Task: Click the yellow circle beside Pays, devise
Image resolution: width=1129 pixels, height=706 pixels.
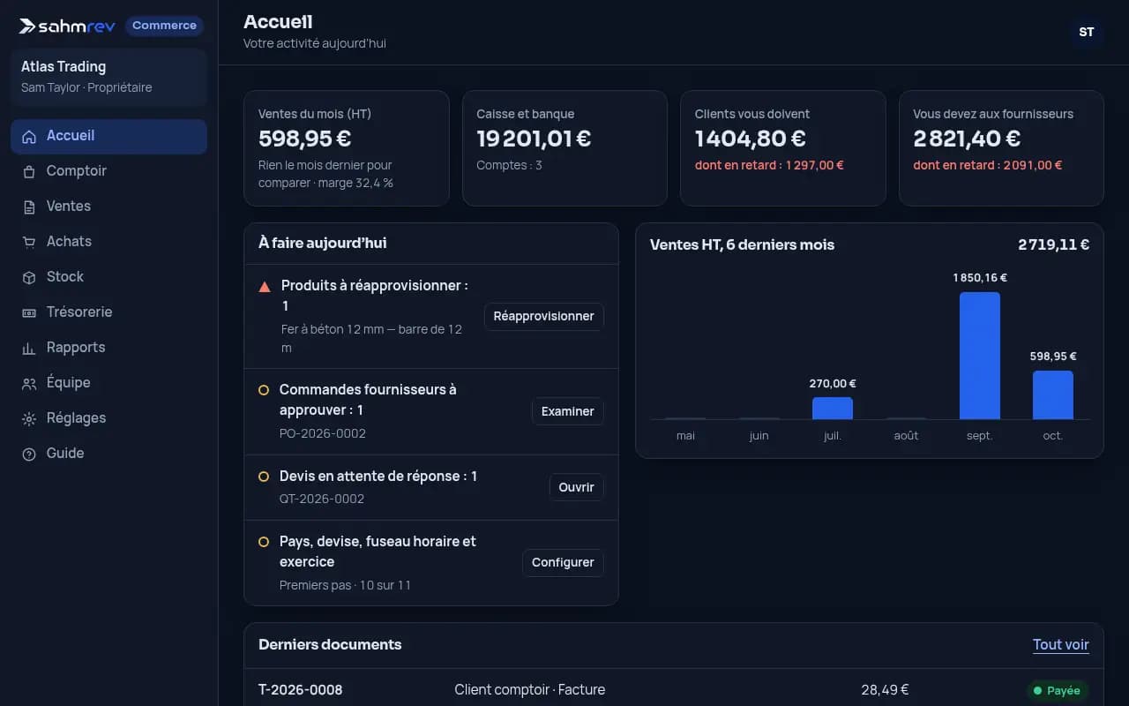Action: (x=264, y=542)
